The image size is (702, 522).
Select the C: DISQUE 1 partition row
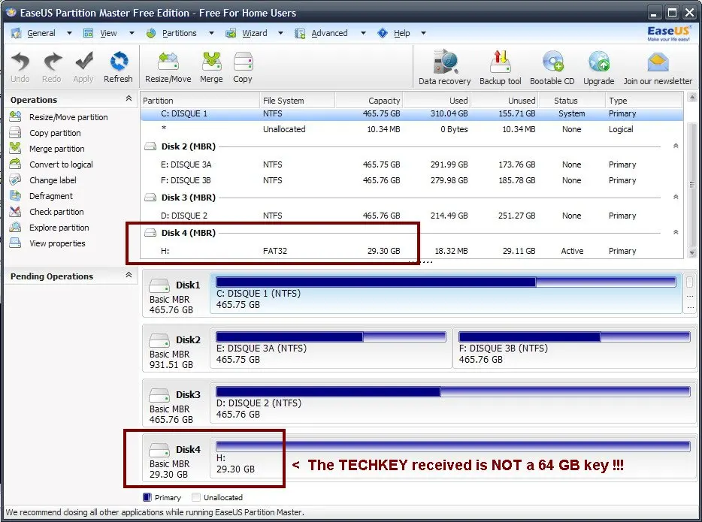coord(412,114)
